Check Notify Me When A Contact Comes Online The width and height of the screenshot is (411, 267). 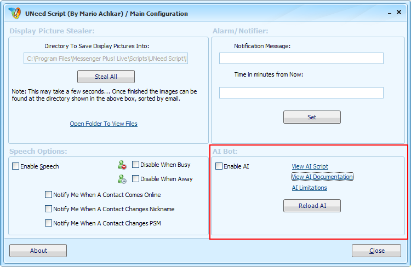pos(48,194)
